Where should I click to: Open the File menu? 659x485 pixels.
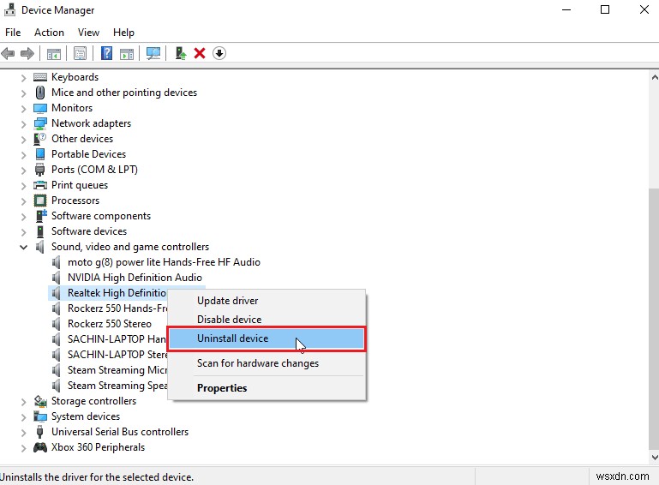click(x=13, y=33)
